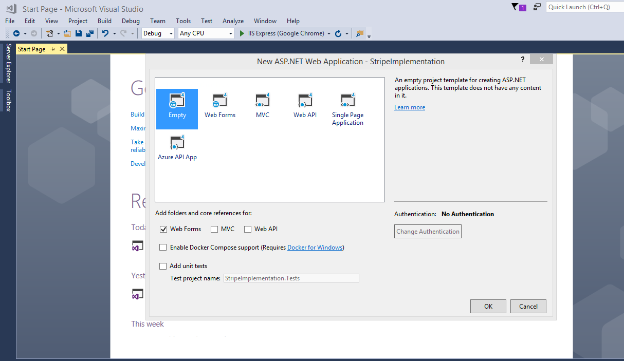The image size is (624, 361).
Task: Select the Azure API App template
Action: [177, 147]
